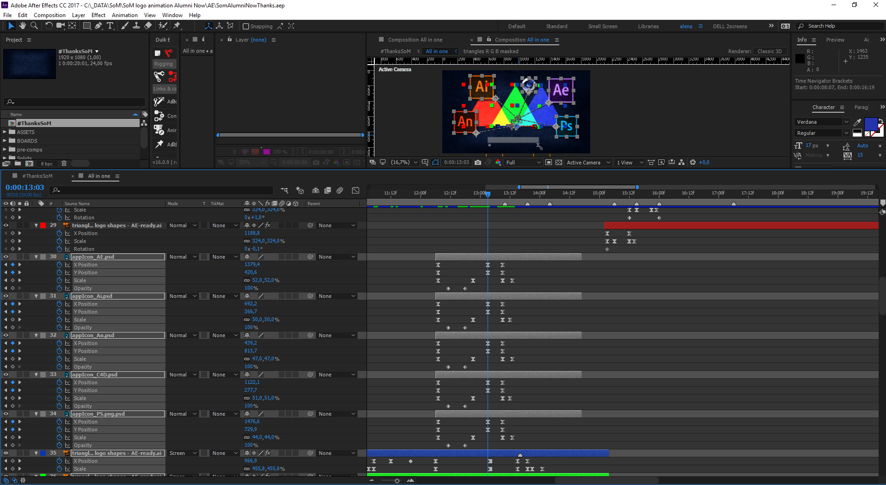Hide layer 35 triangle logo shapes
This screenshot has width=886, height=485.
point(6,453)
